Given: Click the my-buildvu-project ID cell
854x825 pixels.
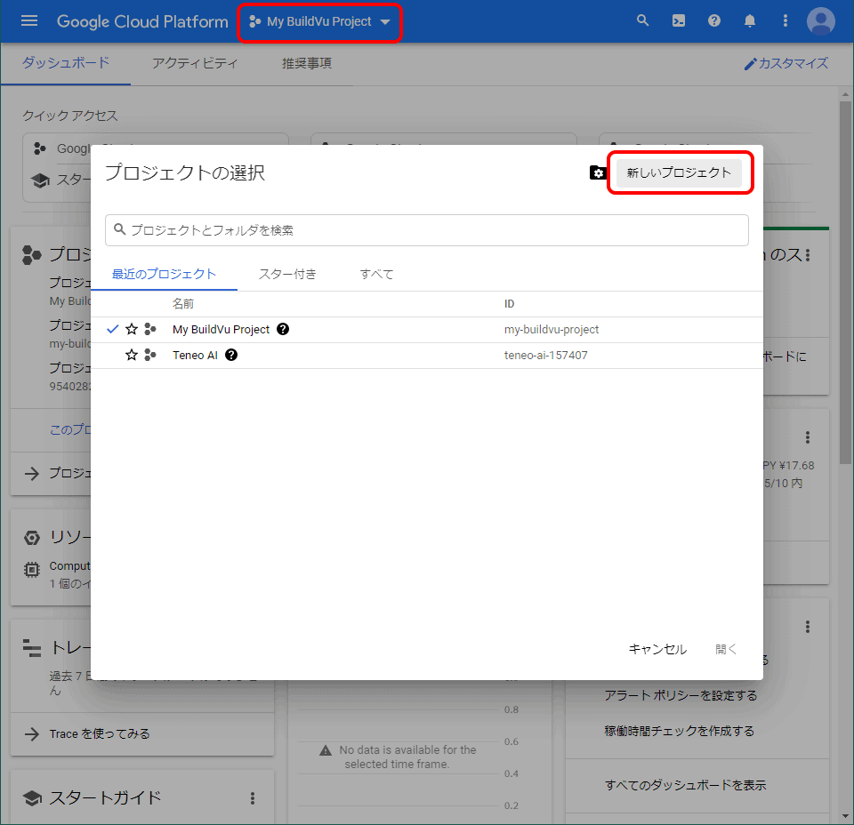Looking at the screenshot, I should point(552,329).
